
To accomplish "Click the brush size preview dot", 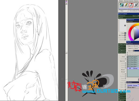I will (125, 25).
